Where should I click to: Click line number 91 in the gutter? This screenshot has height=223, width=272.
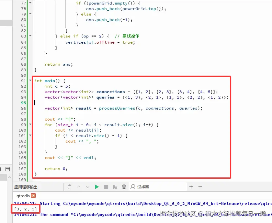tap(24, 81)
